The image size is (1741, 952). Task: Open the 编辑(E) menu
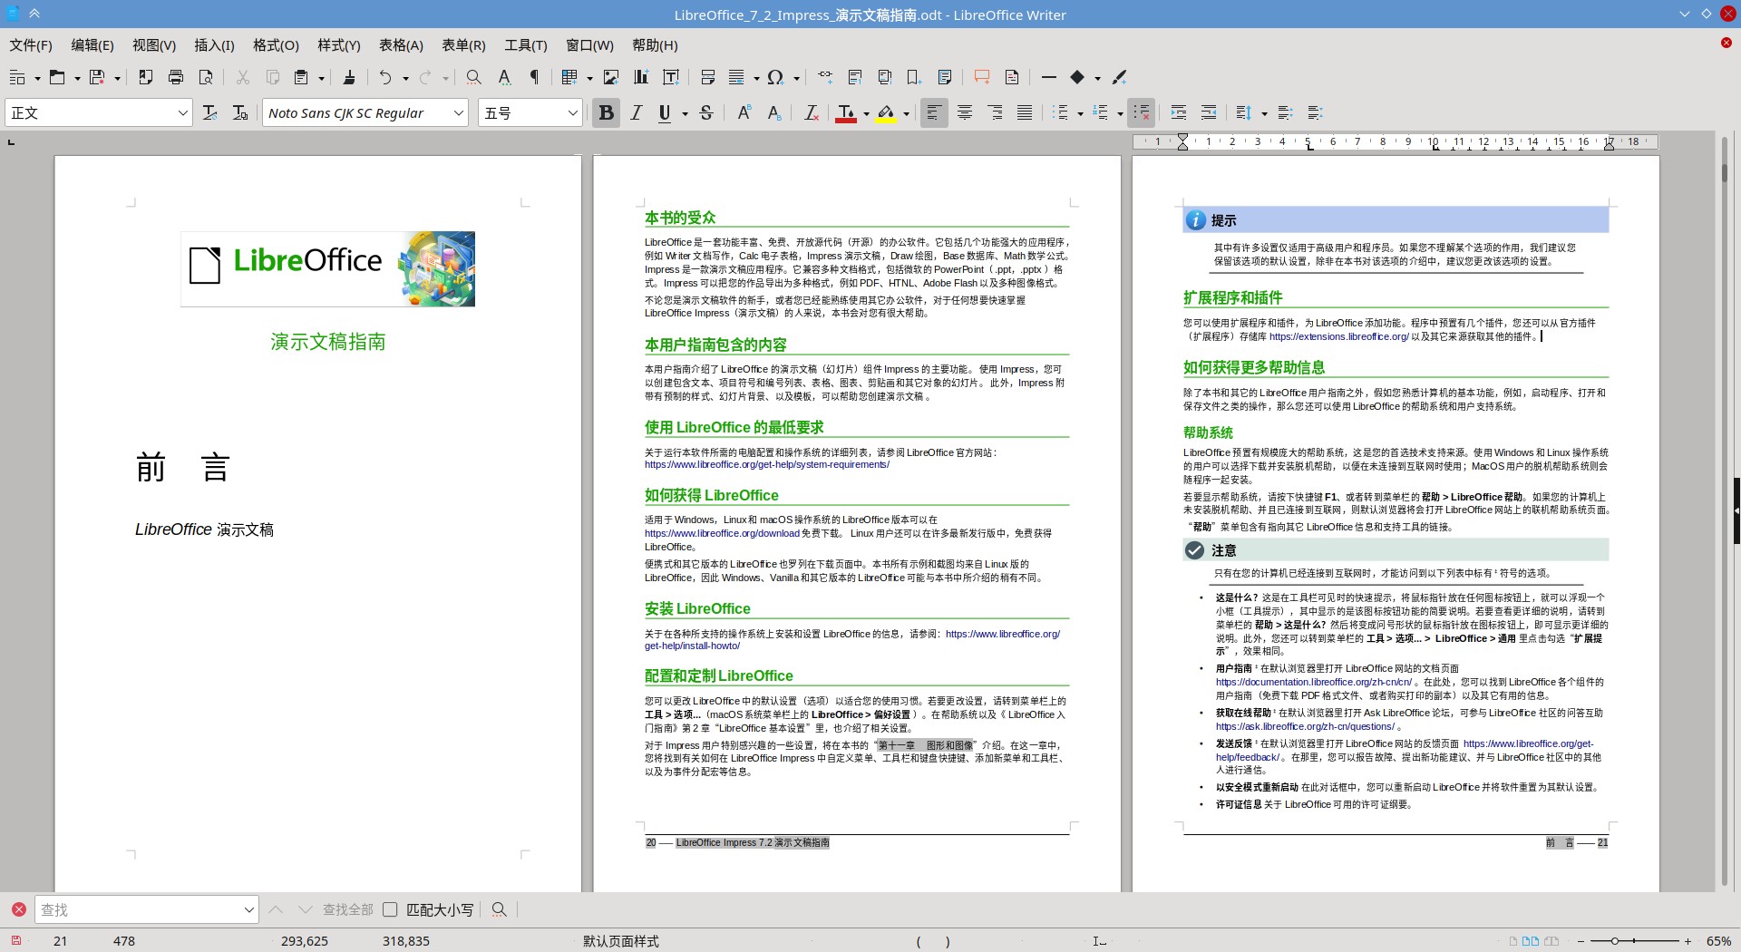click(92, 45)
